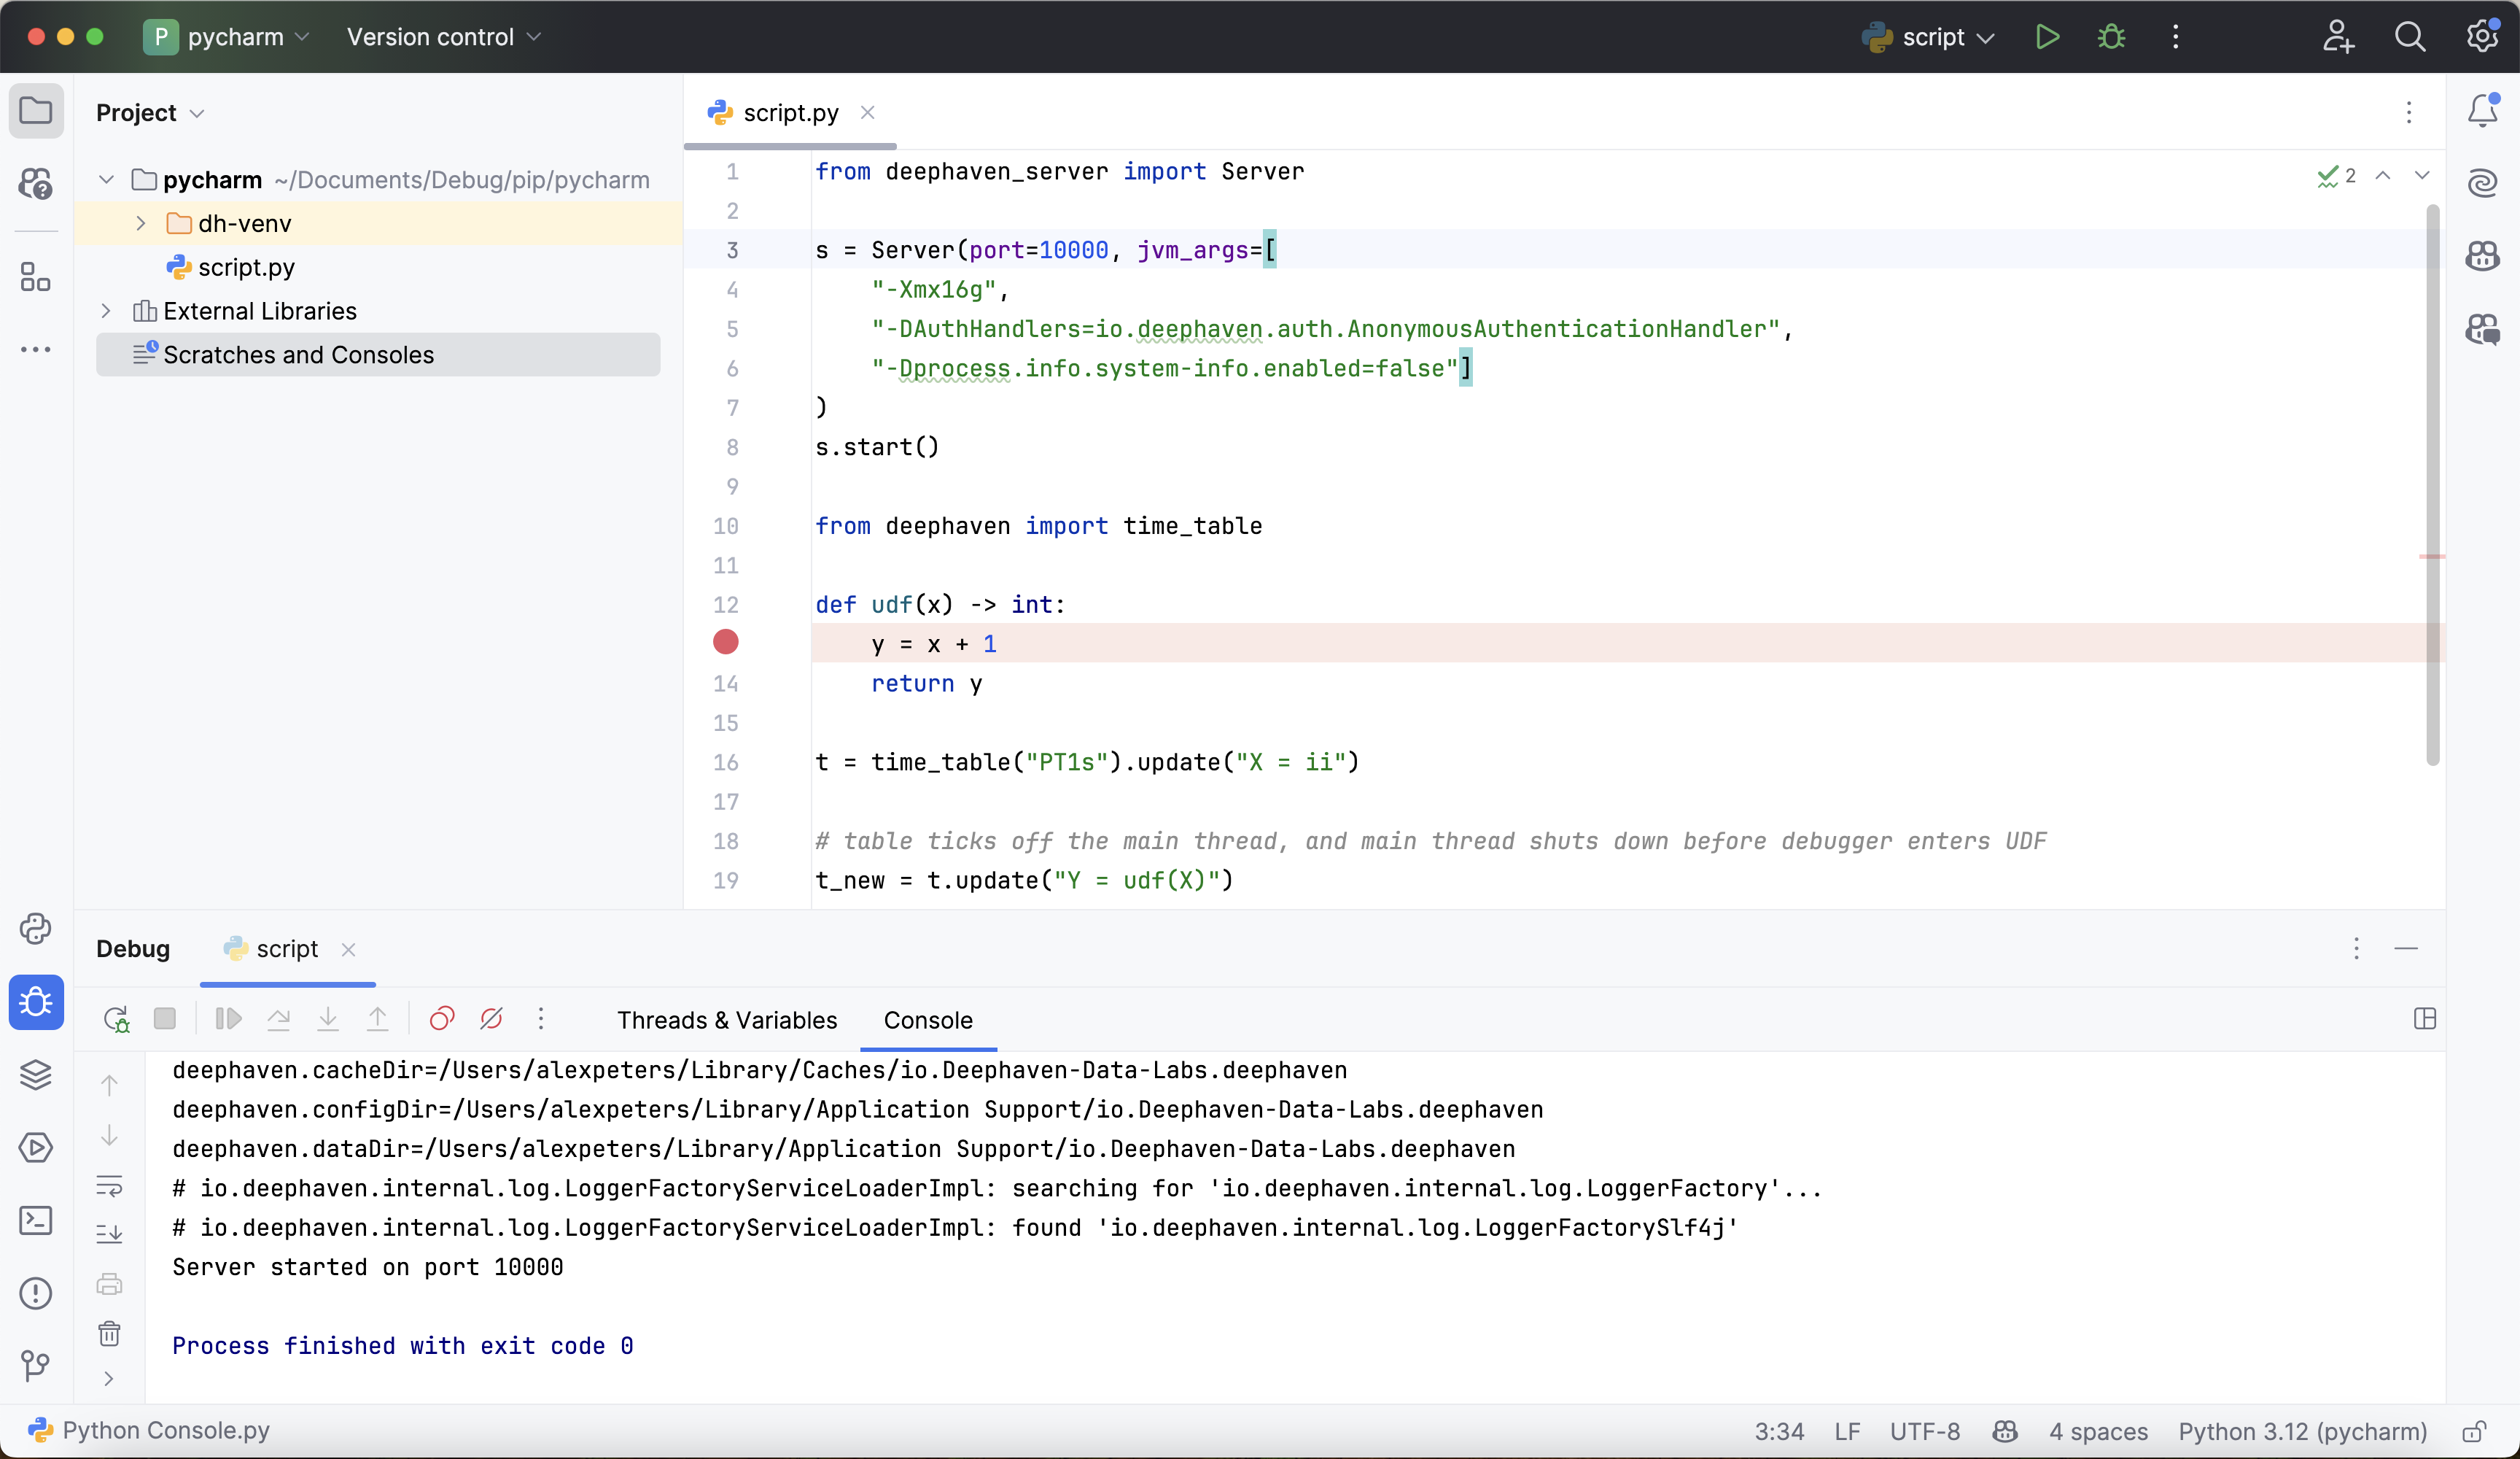Image resolution: width=2520 pixels, height=1459 pixels.
Task: Expand the External Libraries node
Action: click(x=106, y=311)
